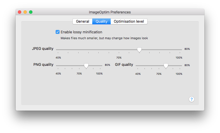Screen dimensions: 220x133
Task: Set PNG quality slider to 40% end
Action: (57, 65)
